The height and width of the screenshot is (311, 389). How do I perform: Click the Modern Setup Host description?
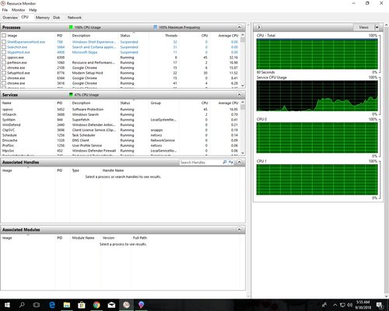[x=87, y=73]
